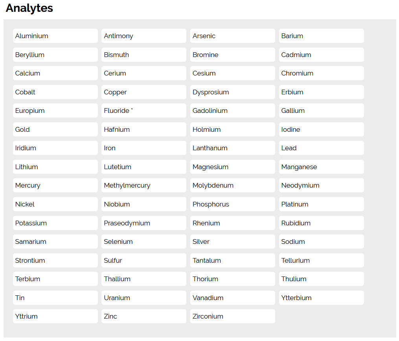Select the Tin analyte
The height and width of the screenshot is (341, 399).
(x=55, y=298)
